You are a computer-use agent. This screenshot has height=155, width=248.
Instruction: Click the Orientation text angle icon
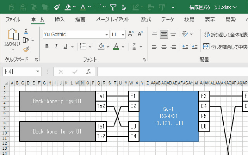click(185, 34)
